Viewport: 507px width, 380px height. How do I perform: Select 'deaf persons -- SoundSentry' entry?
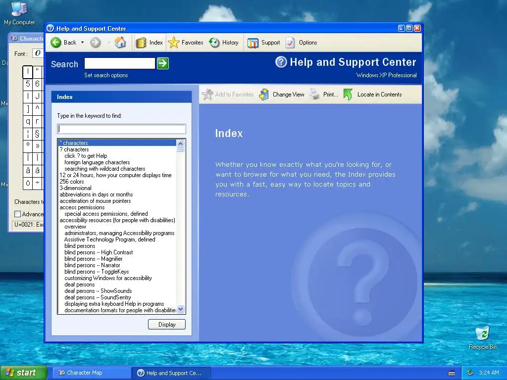(117, 297)
